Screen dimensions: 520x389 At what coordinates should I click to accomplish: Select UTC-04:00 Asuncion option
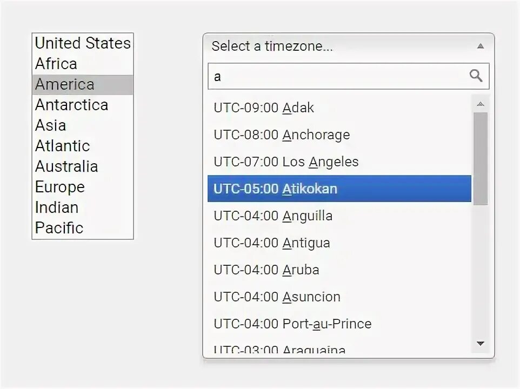277,297
